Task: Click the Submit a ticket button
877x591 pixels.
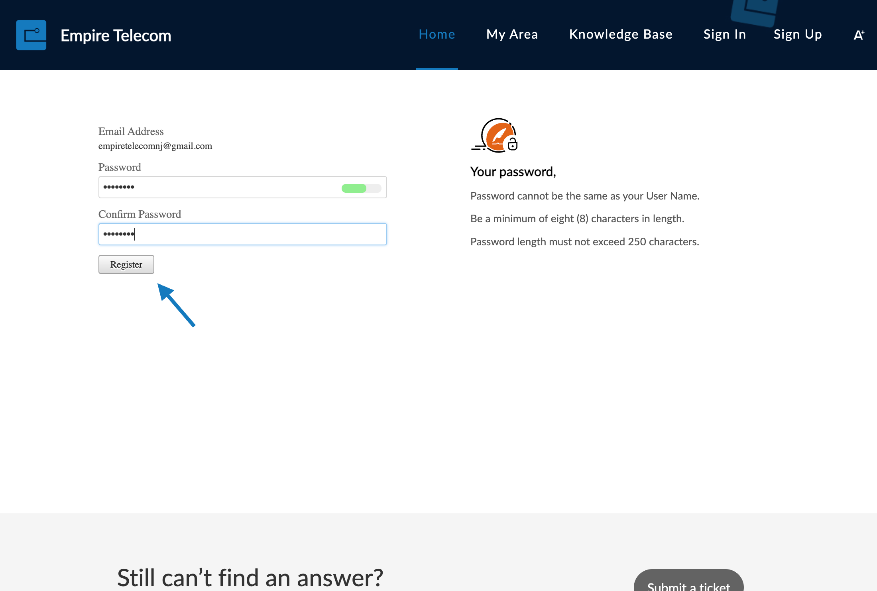Action: pyautogui.click(x=689, y=580)
